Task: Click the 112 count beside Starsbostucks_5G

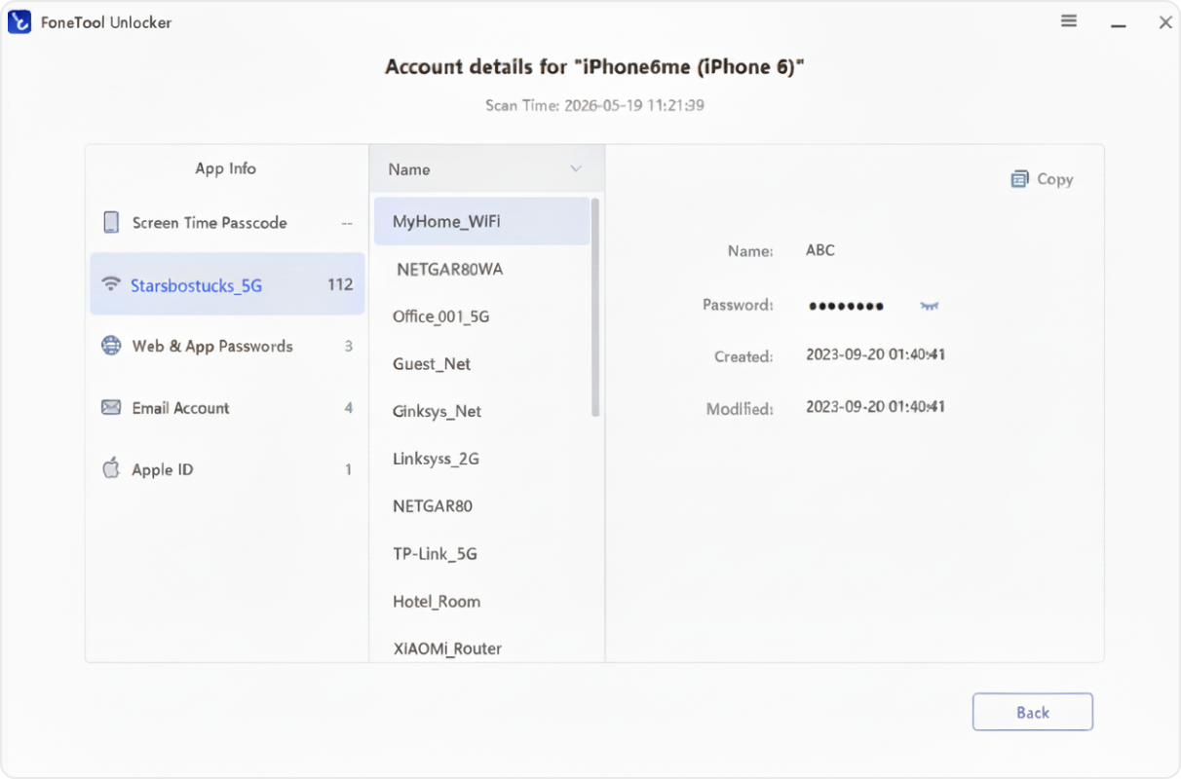Action: pyautogui.click(x=340, y=285)
